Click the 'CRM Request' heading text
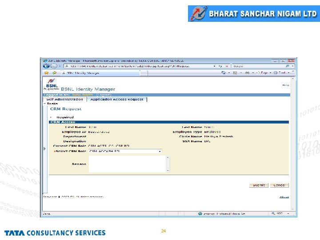The height and width of the screenshot is (240, 320). click(x=66, y=109)
